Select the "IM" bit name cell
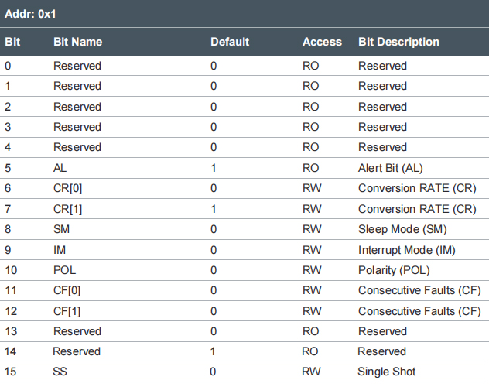This screenshot has height=387, width=489. [x=60, y=249]
